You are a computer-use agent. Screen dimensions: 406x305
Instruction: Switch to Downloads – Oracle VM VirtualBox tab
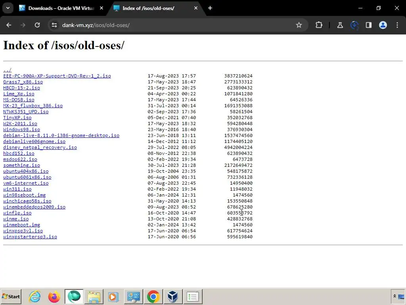tap(61, 8)
